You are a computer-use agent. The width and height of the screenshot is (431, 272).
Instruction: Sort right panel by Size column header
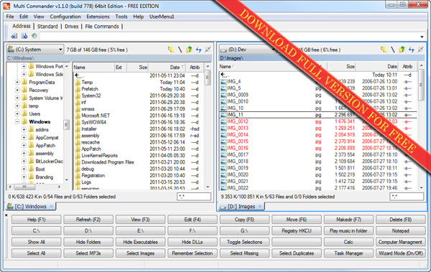pos(341,67)
